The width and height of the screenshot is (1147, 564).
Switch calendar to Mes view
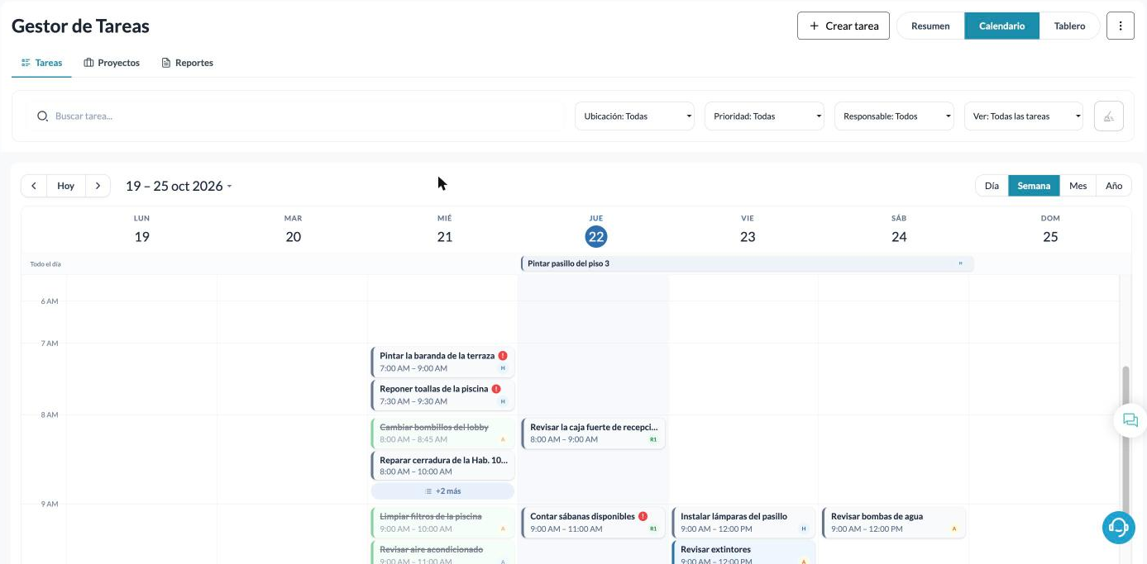(x=1078, y=186)
